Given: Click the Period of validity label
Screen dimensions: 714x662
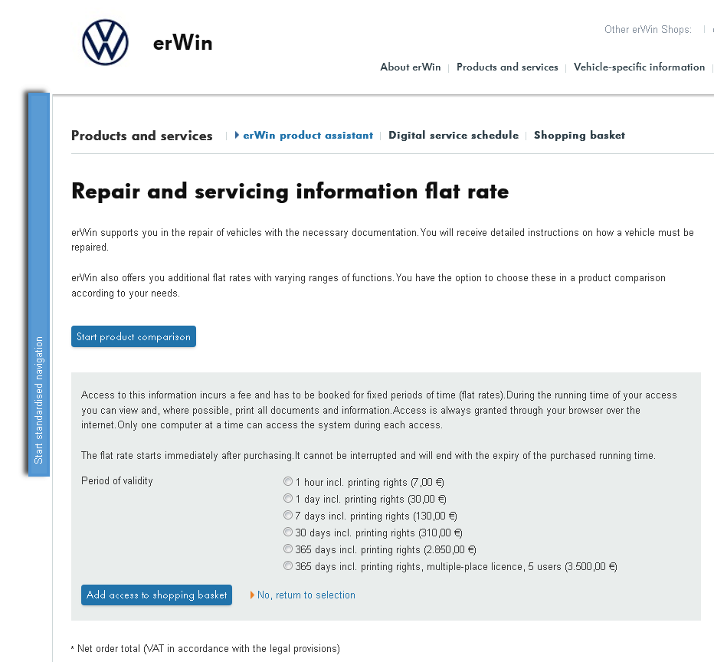Looking at the screenshot, I should pos(116,480).
